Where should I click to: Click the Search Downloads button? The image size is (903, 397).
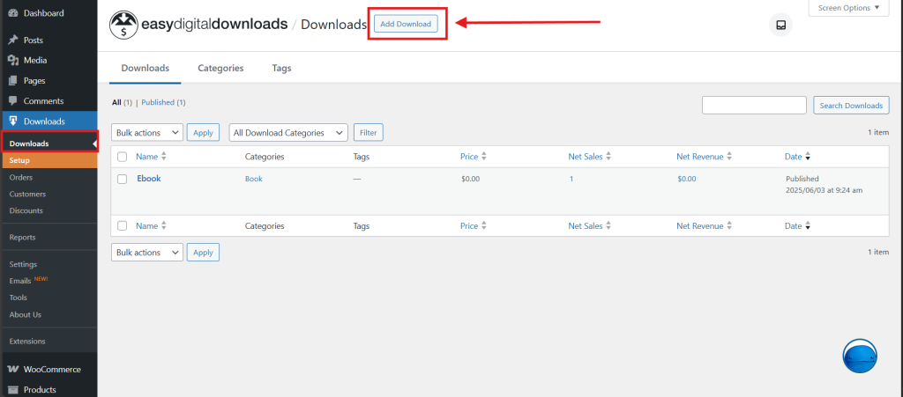tap(851, 106)
